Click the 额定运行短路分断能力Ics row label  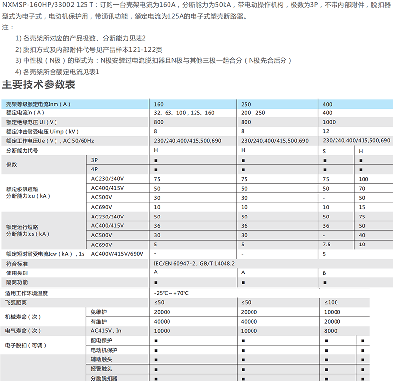(28, 230)
